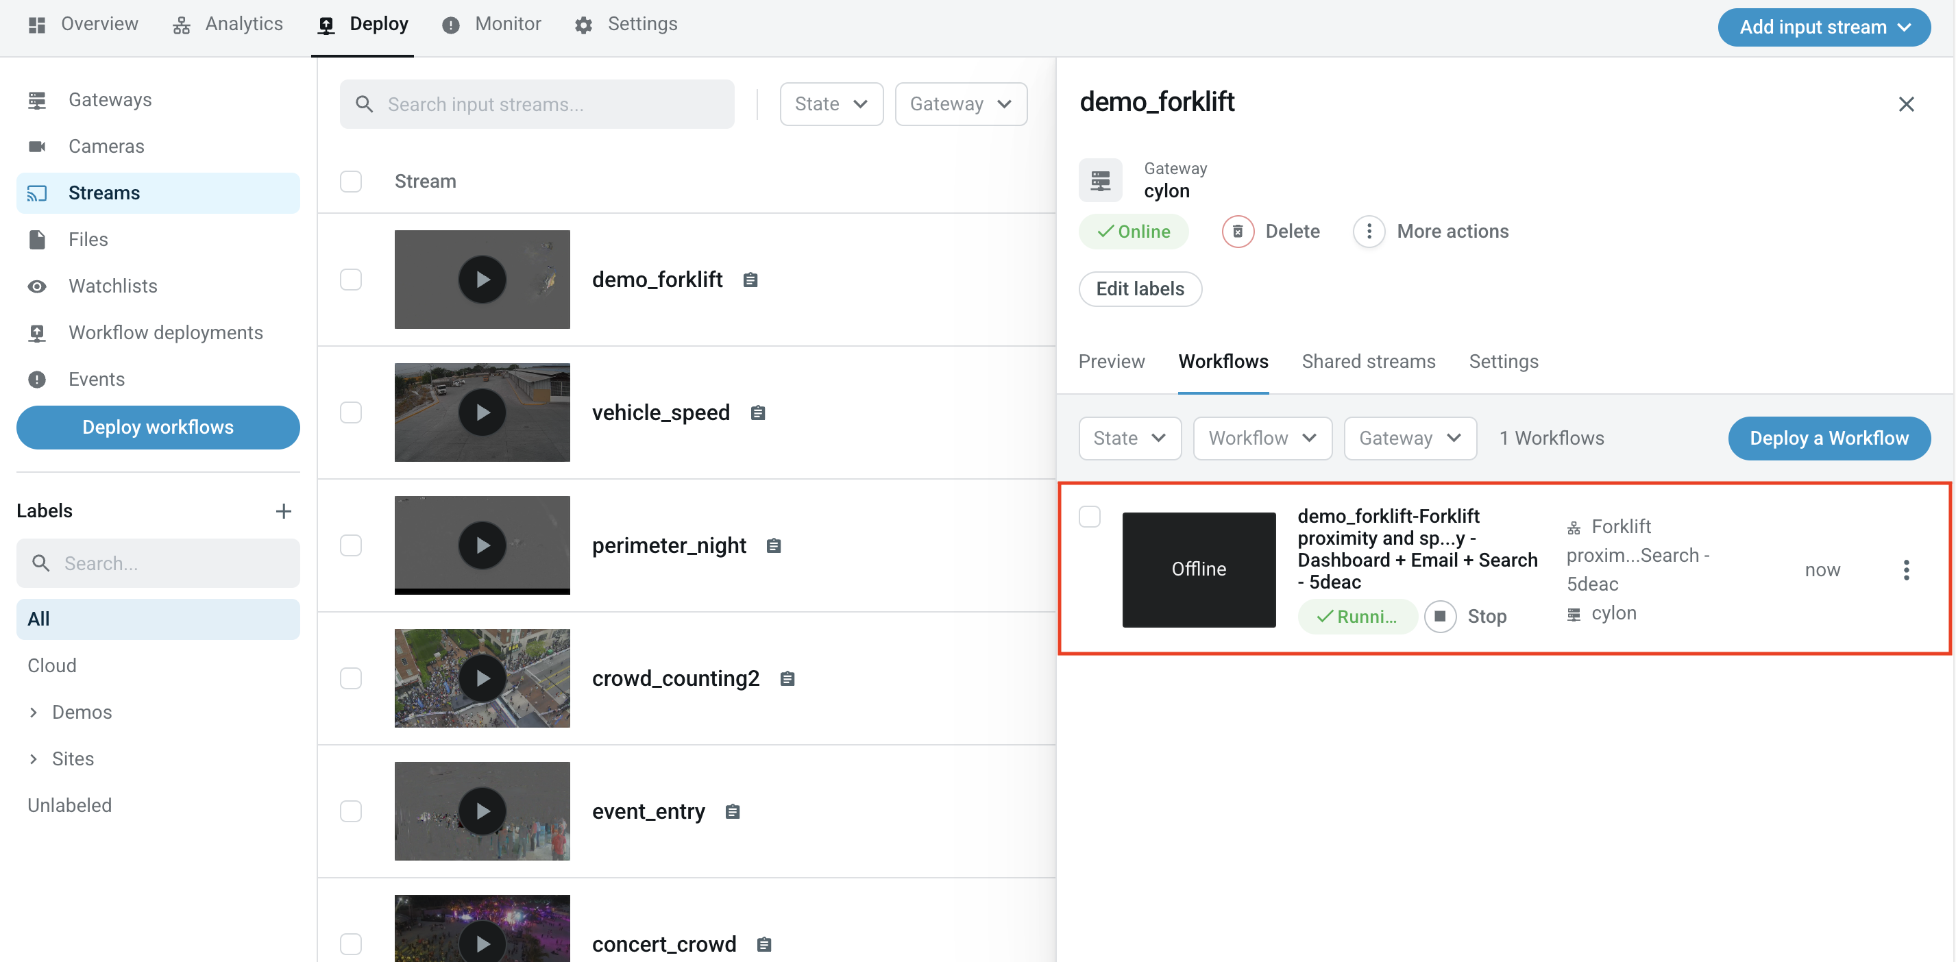Close the demo_forklift detail panel
This screenshot has width=1956, height=962.
(1906, 104)
